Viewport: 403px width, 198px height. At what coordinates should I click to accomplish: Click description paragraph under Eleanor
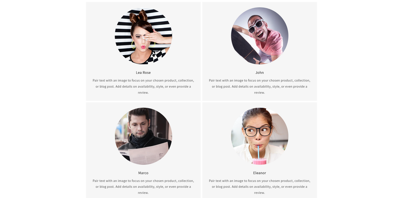point(260,187)
